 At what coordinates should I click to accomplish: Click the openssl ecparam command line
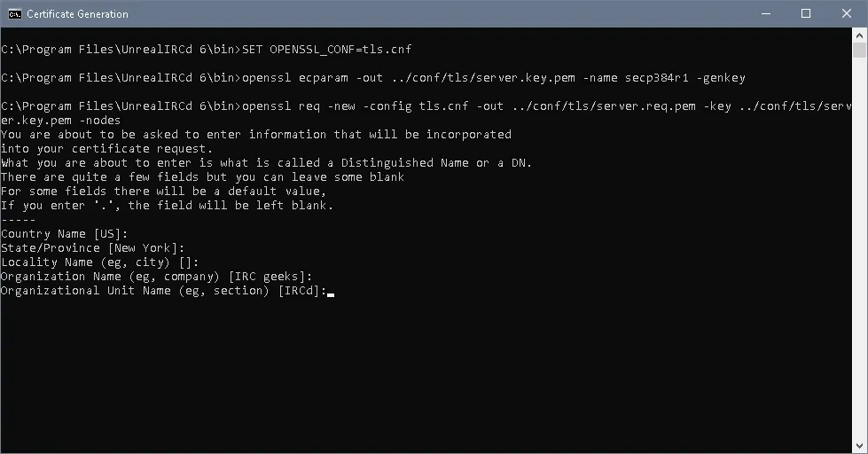(494, 78)
